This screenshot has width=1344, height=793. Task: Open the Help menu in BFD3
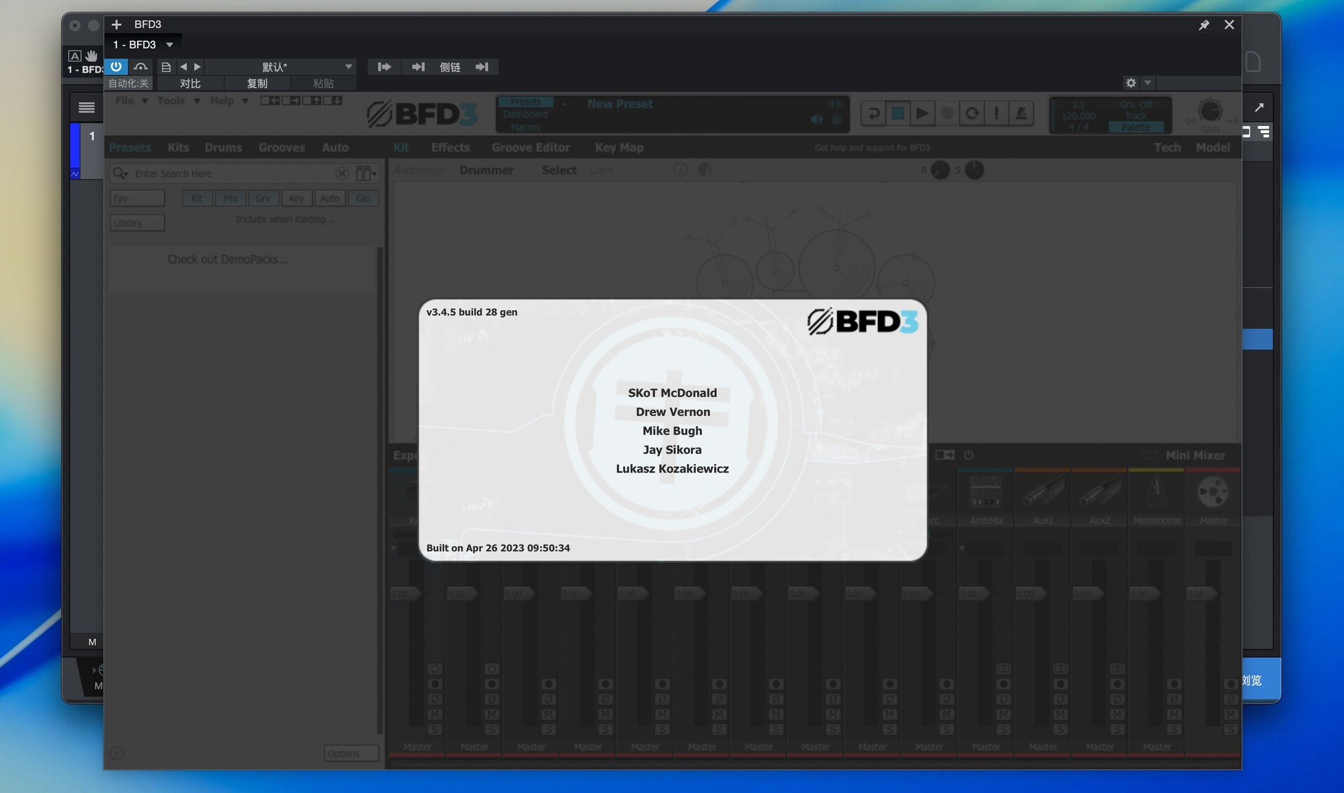tap(229, 101)
